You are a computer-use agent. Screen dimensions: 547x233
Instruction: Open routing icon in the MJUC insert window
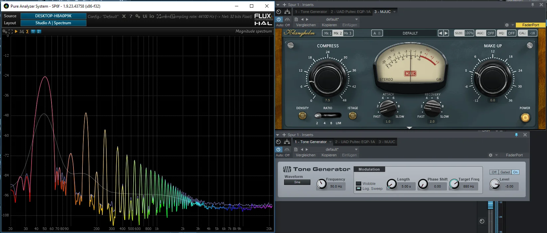pos(287,12)
